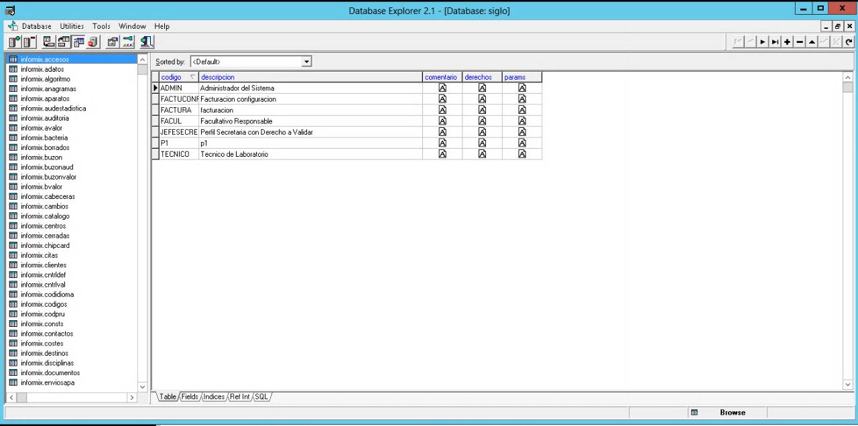
Task: Open comentario memo icon in ADMIN row
Action: tap(442, 88)
